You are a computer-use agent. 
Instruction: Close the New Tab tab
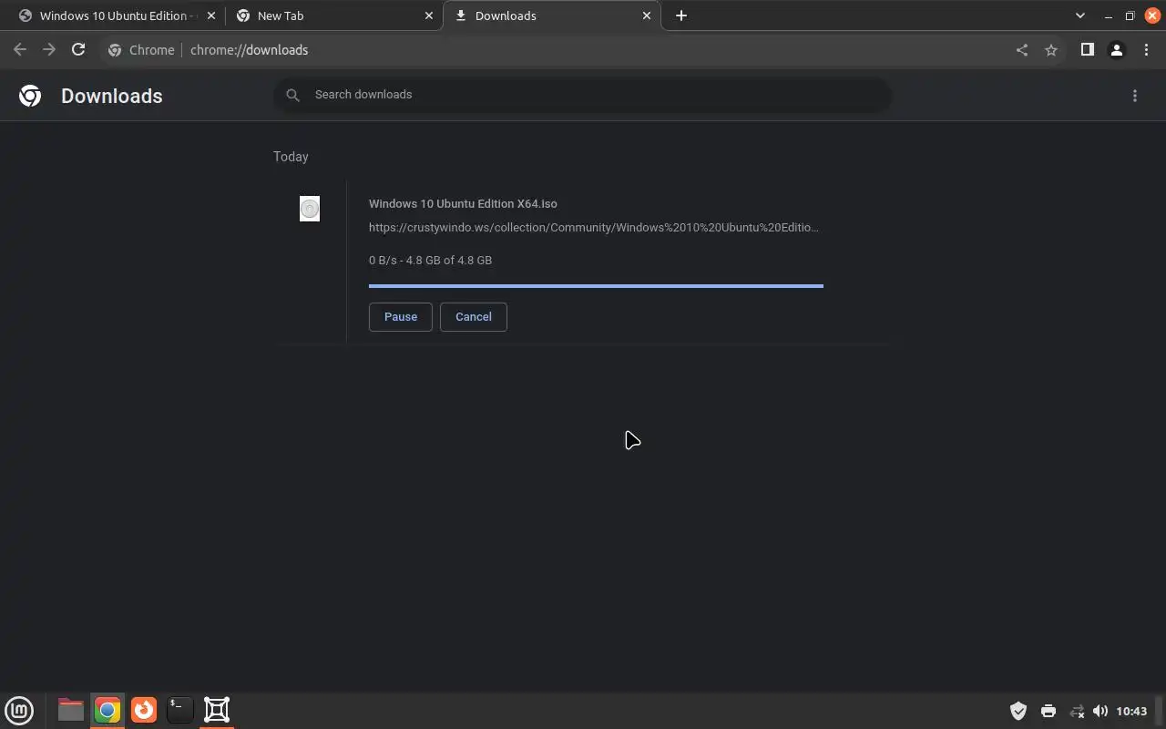tap(429, 15)
